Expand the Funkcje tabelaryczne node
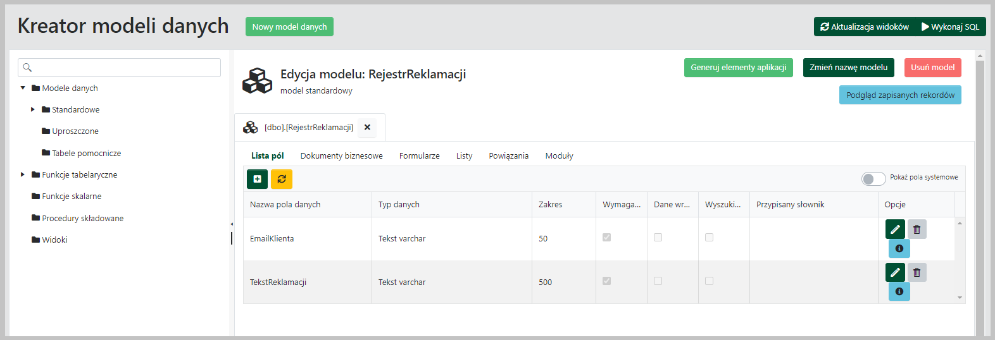 point(23,174)
